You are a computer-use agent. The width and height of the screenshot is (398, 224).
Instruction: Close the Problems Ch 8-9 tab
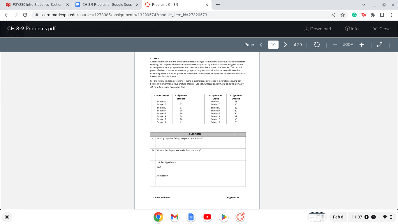(207, 5)
